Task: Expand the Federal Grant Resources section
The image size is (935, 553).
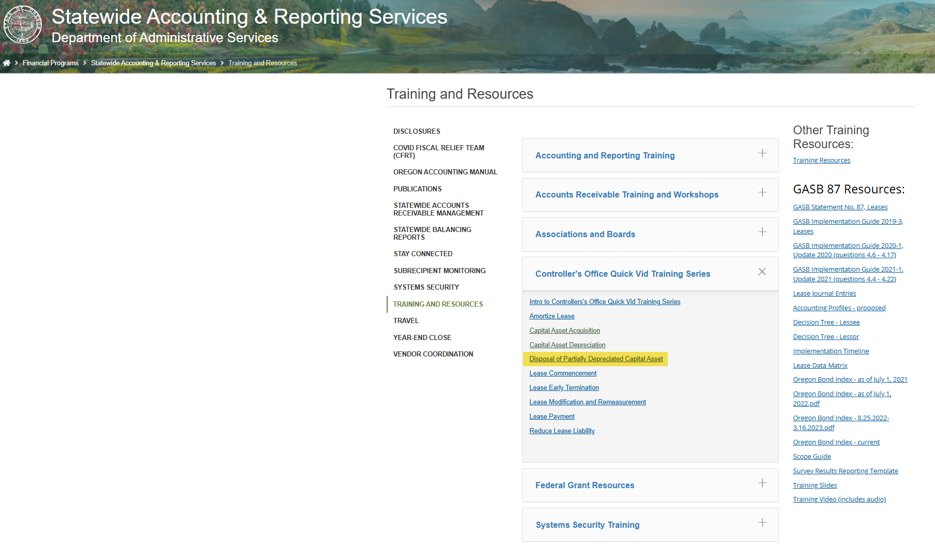Action: (x=584, y=486)
